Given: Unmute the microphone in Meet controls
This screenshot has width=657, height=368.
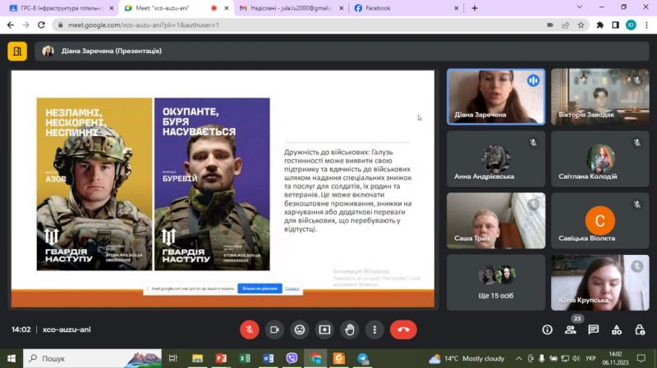Looking at the screenshot, I should pyautogui.click(x=250, y=329).
